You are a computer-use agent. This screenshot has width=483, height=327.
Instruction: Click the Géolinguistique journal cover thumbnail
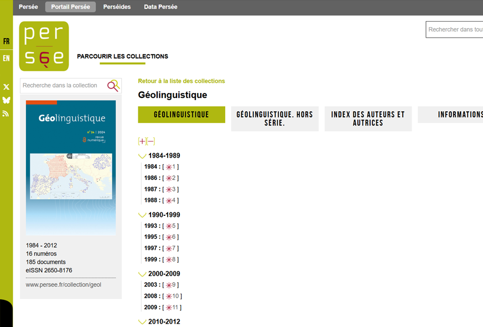[x=71, y=167]
